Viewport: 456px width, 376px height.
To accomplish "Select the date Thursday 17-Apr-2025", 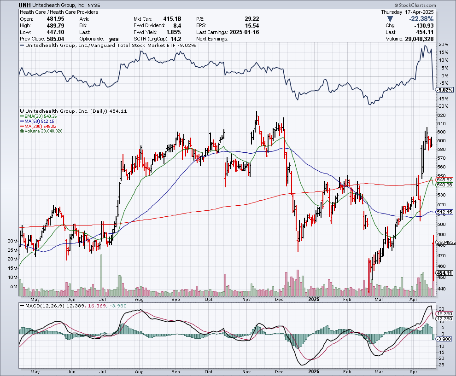I will 407,12.
